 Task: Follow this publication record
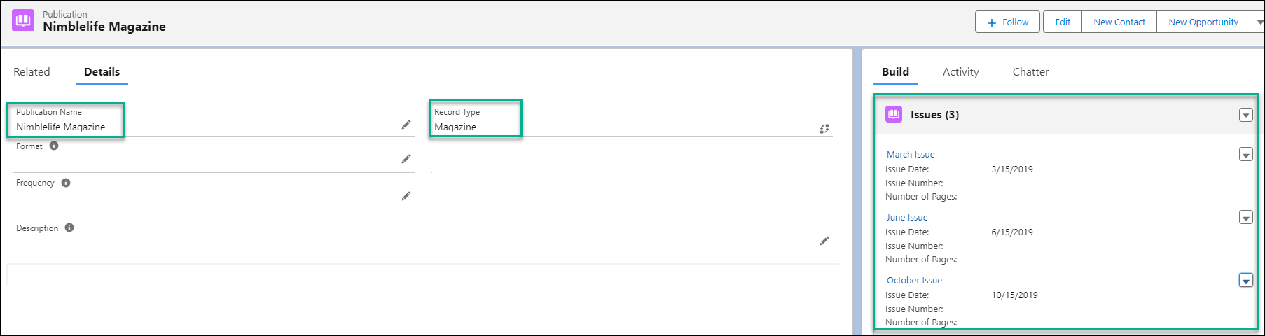pyautogui.click(x=1008, y=22)
